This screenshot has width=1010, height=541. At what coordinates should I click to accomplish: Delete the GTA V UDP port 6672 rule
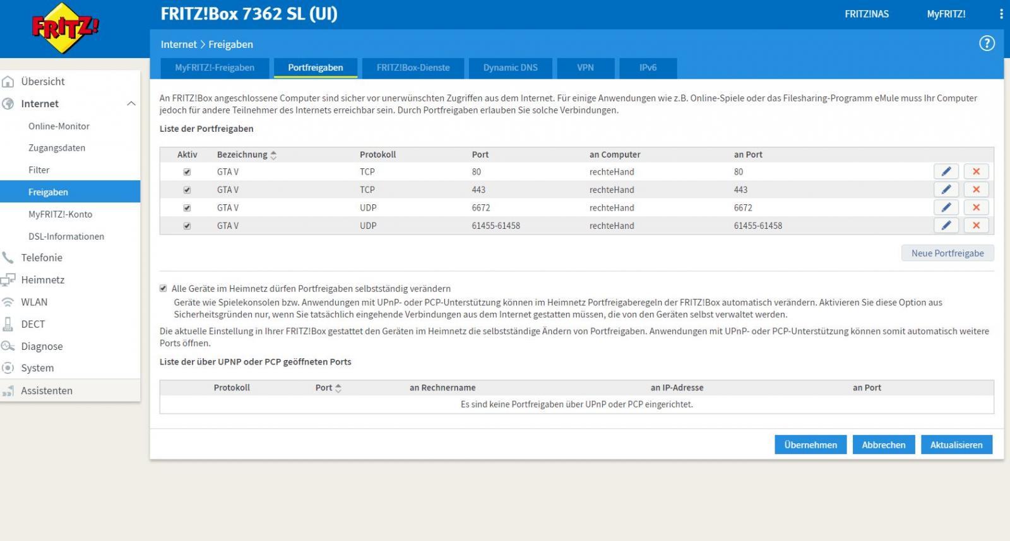click(976, 207)
